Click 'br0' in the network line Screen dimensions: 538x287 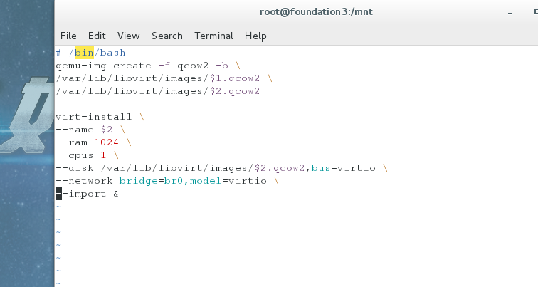click(174, 181)
